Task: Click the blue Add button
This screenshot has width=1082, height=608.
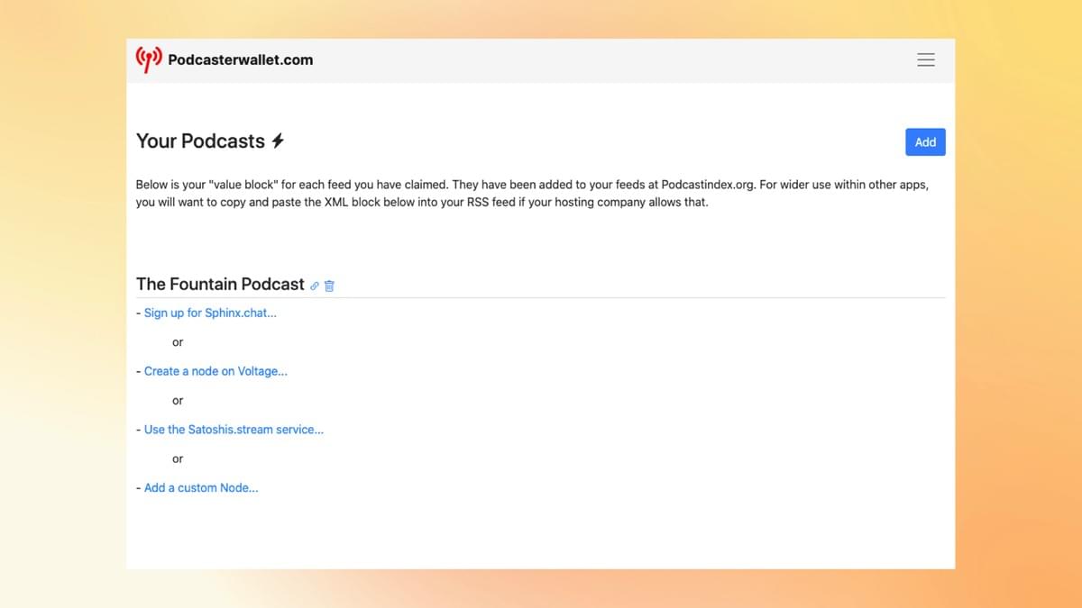Action: tap(925, 141)
